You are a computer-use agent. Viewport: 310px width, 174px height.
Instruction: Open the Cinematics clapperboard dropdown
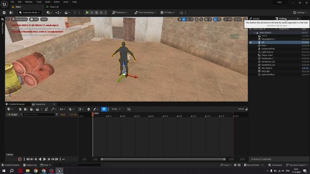tap(67, 13)
